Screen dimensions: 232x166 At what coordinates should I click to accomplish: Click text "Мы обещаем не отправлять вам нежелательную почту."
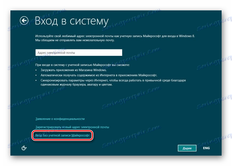[75, 40]
